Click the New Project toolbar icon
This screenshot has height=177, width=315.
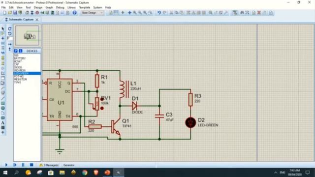click(4, 13)
